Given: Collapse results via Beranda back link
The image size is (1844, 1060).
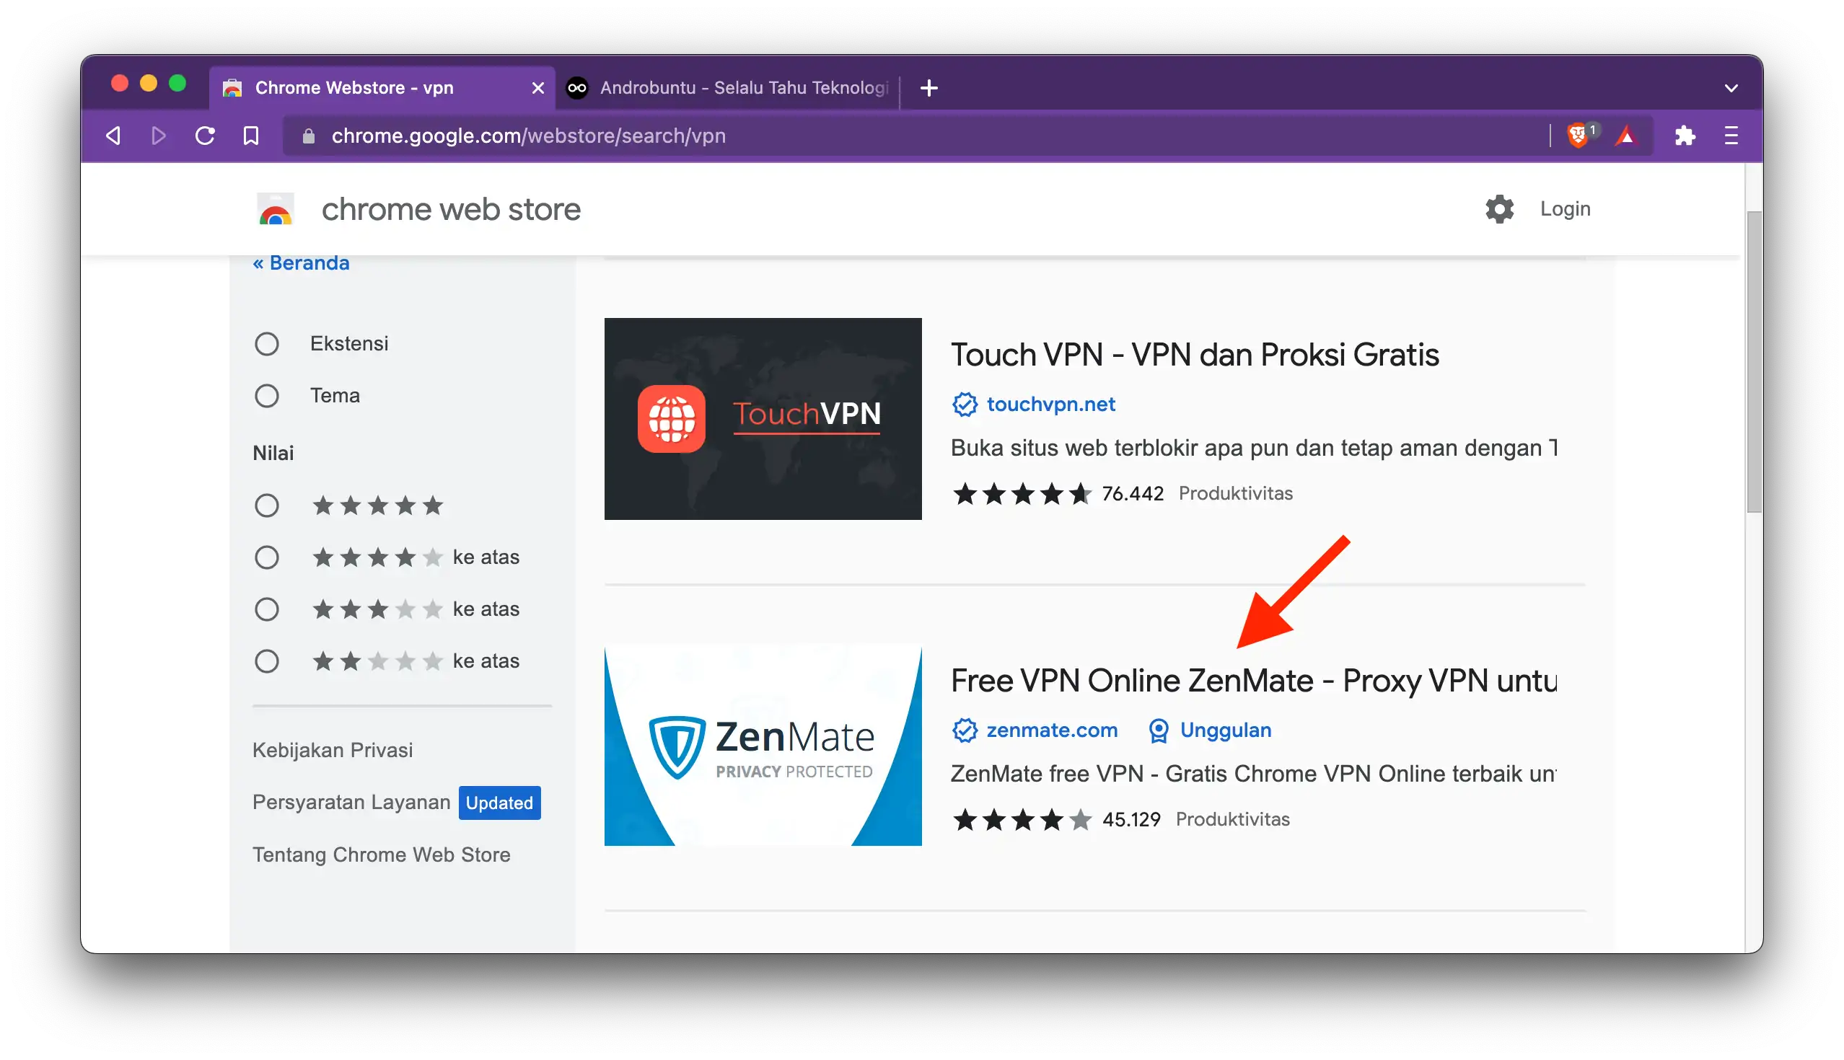Looking at the screenshot, I should 300,262.
